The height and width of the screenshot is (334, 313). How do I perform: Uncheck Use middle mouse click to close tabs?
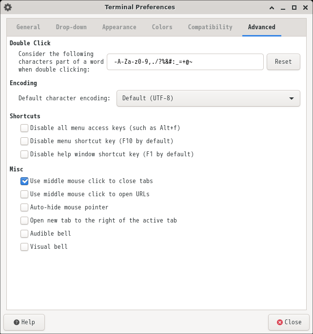point(24,181)
